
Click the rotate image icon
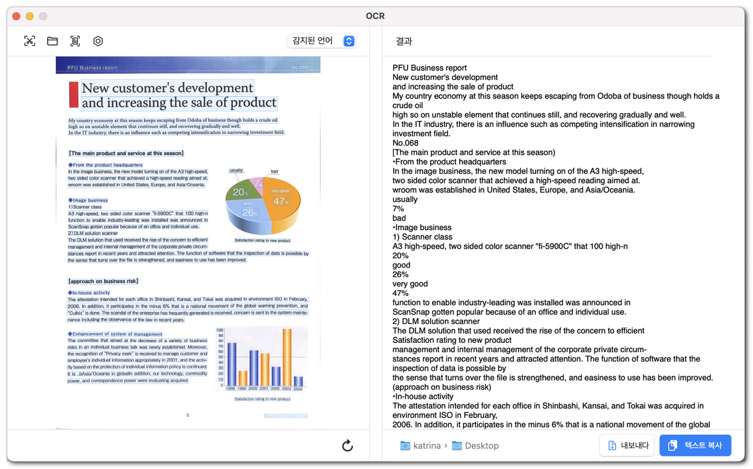pyautogui.click(x=347, y=446)
